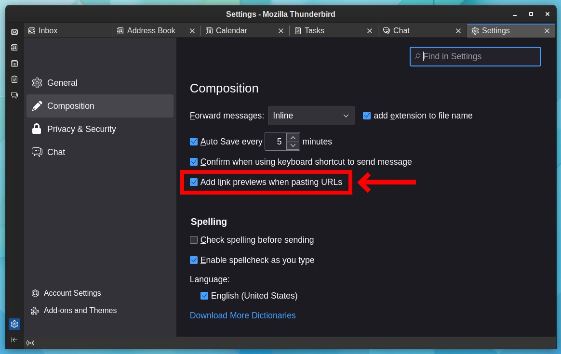Viewport: 561px width, 354px height.
Task: Click the Auto Save minutes number field
Action: pos(276,142)
